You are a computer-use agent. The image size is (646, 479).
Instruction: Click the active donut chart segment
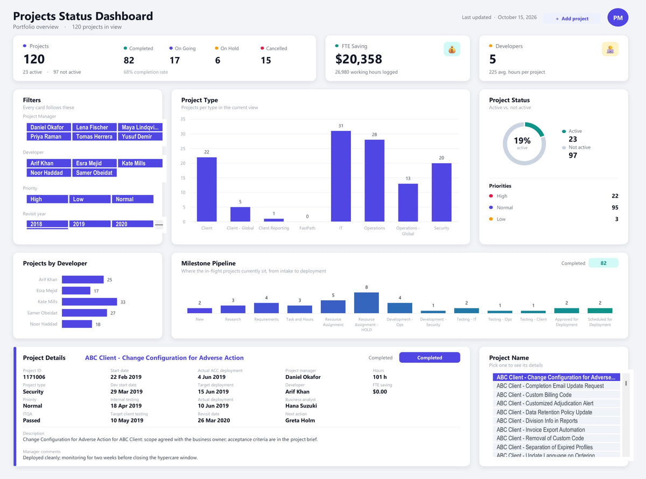coord(536,128)
